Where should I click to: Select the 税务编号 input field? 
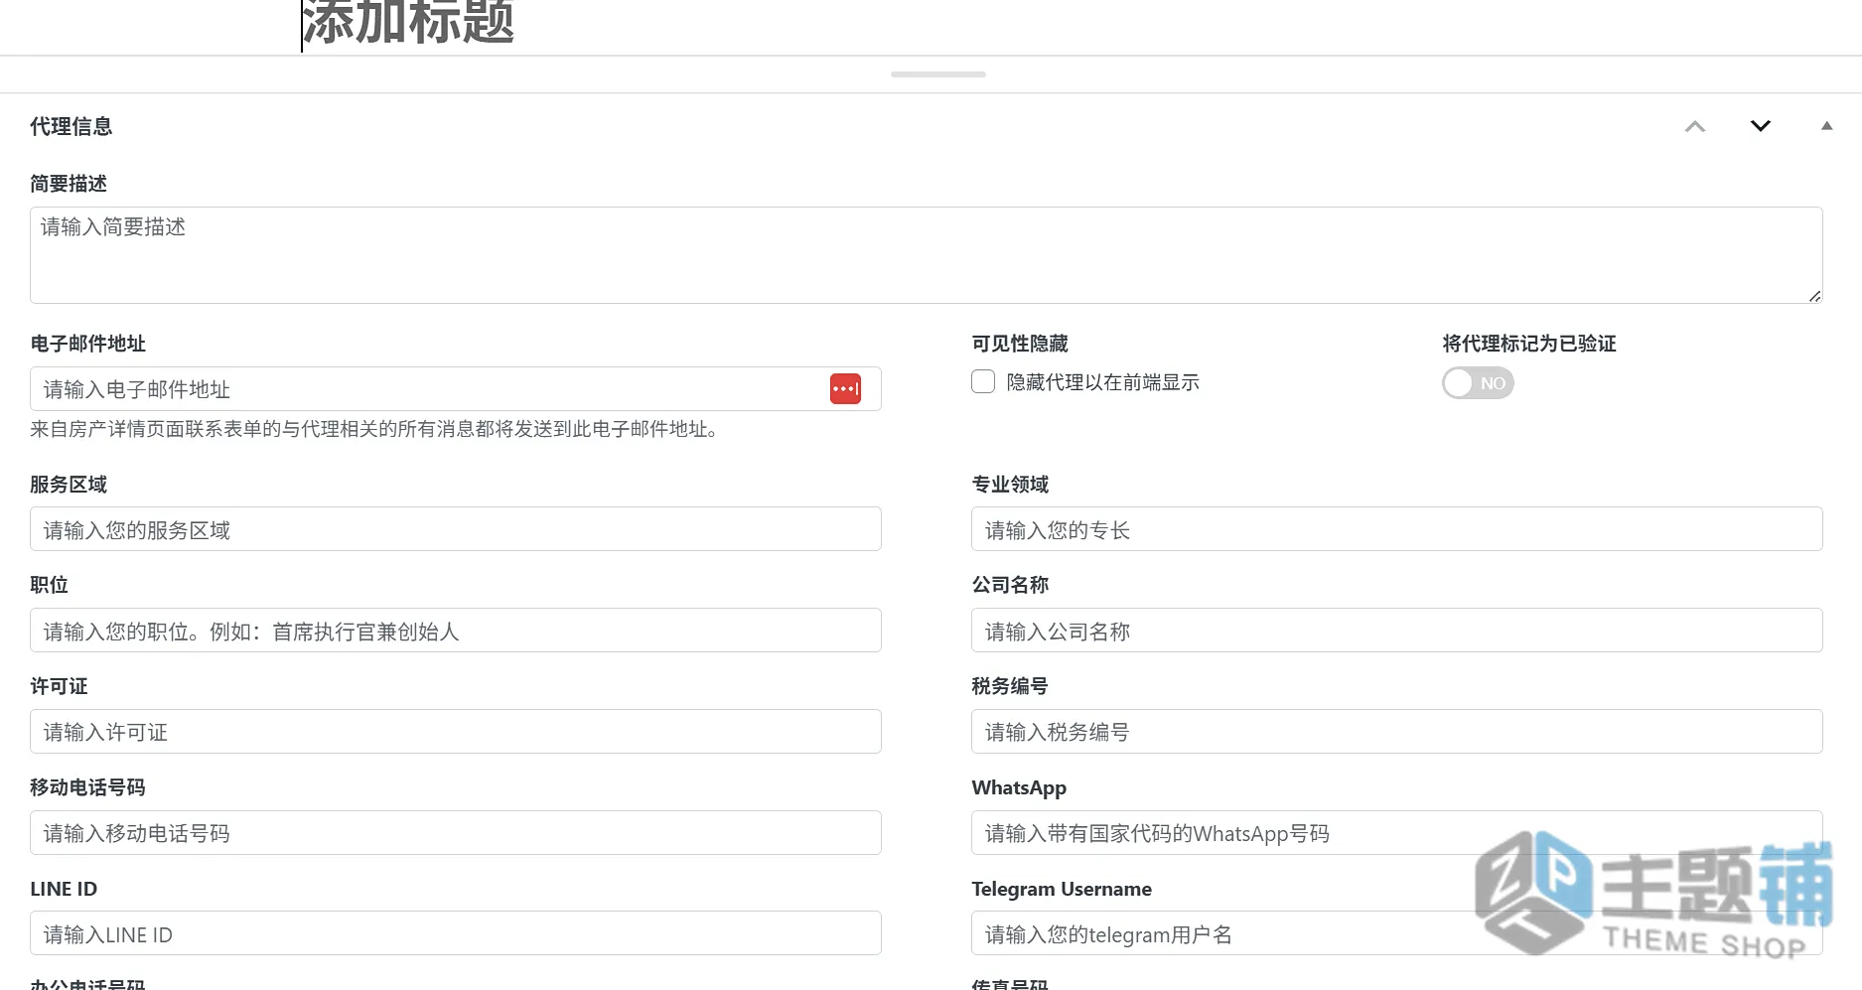[1396, 732]
